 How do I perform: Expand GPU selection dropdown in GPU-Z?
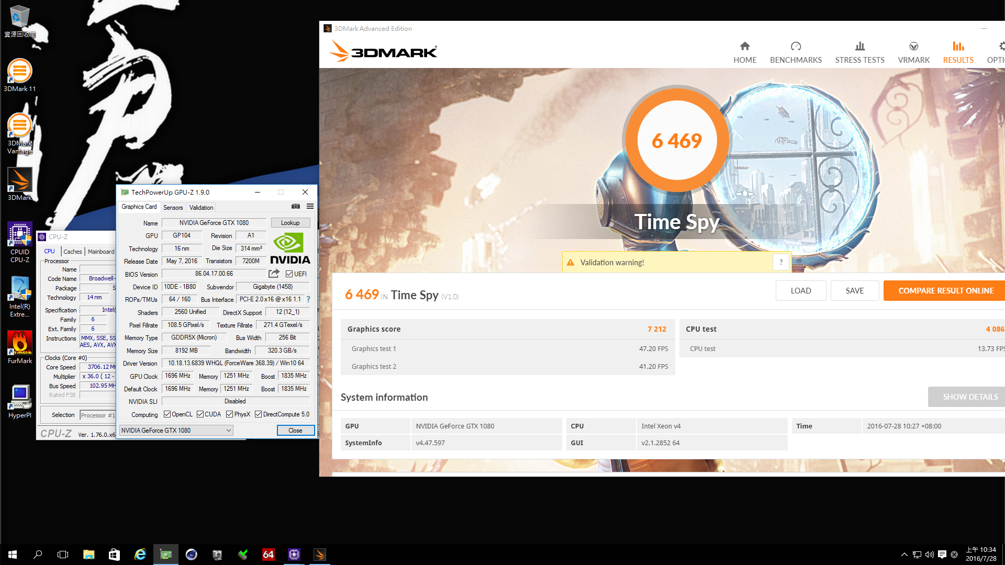(176, 430)
